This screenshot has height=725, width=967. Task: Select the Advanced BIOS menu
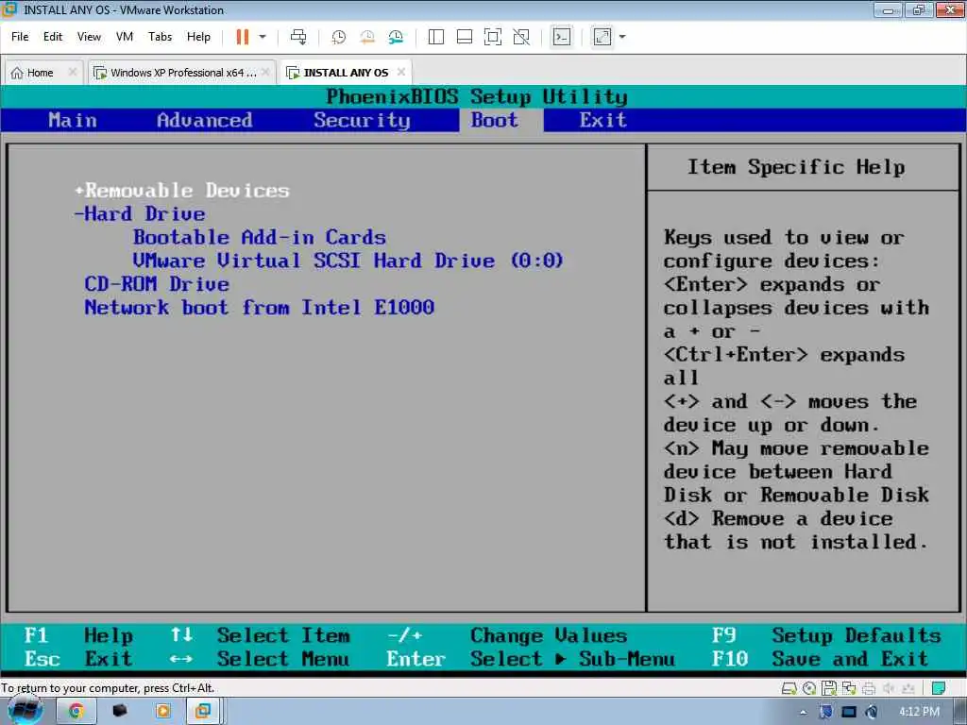[x=205, y=120]
